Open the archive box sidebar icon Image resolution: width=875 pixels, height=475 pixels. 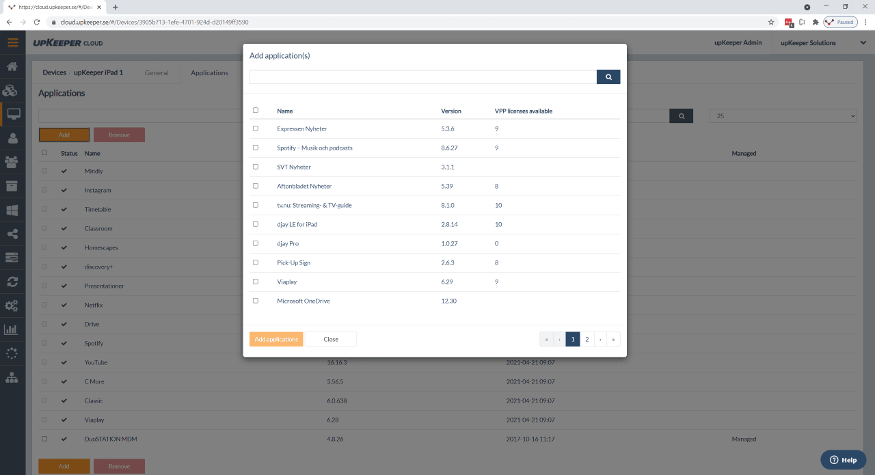pos(12,186)
